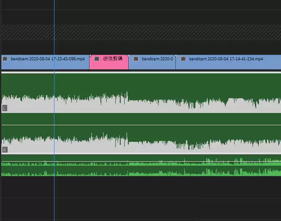This screenshot has height=221, width=281.
Task: Select the truncated bandicam 2020-0 clip
Action: coord(152,62)
